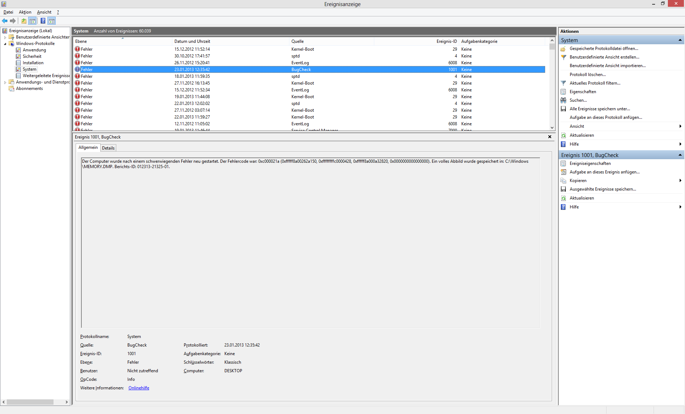Click the binoculars Suchen icon
Viewport: 685px width, 414px height.
tap(563, 100)
